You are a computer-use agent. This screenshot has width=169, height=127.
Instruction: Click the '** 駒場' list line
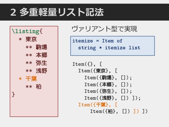(37, 47)
